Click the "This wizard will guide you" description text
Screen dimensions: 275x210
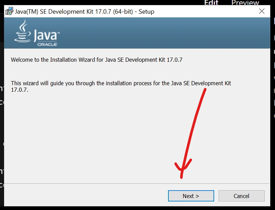tap(121, 86)
